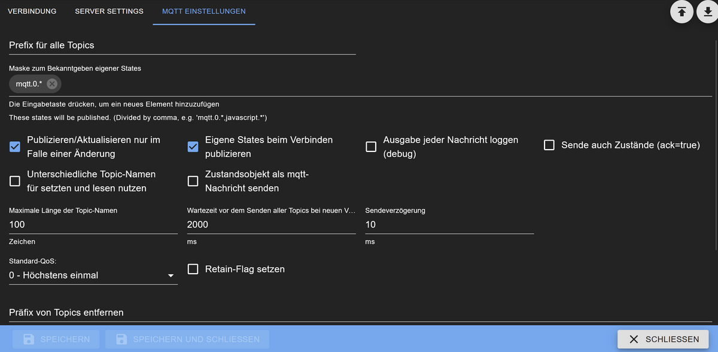Check 'Unterschiedliche Topic-Namen' option
The height and width of the screenshot is (352, 718).
(15, 181)
